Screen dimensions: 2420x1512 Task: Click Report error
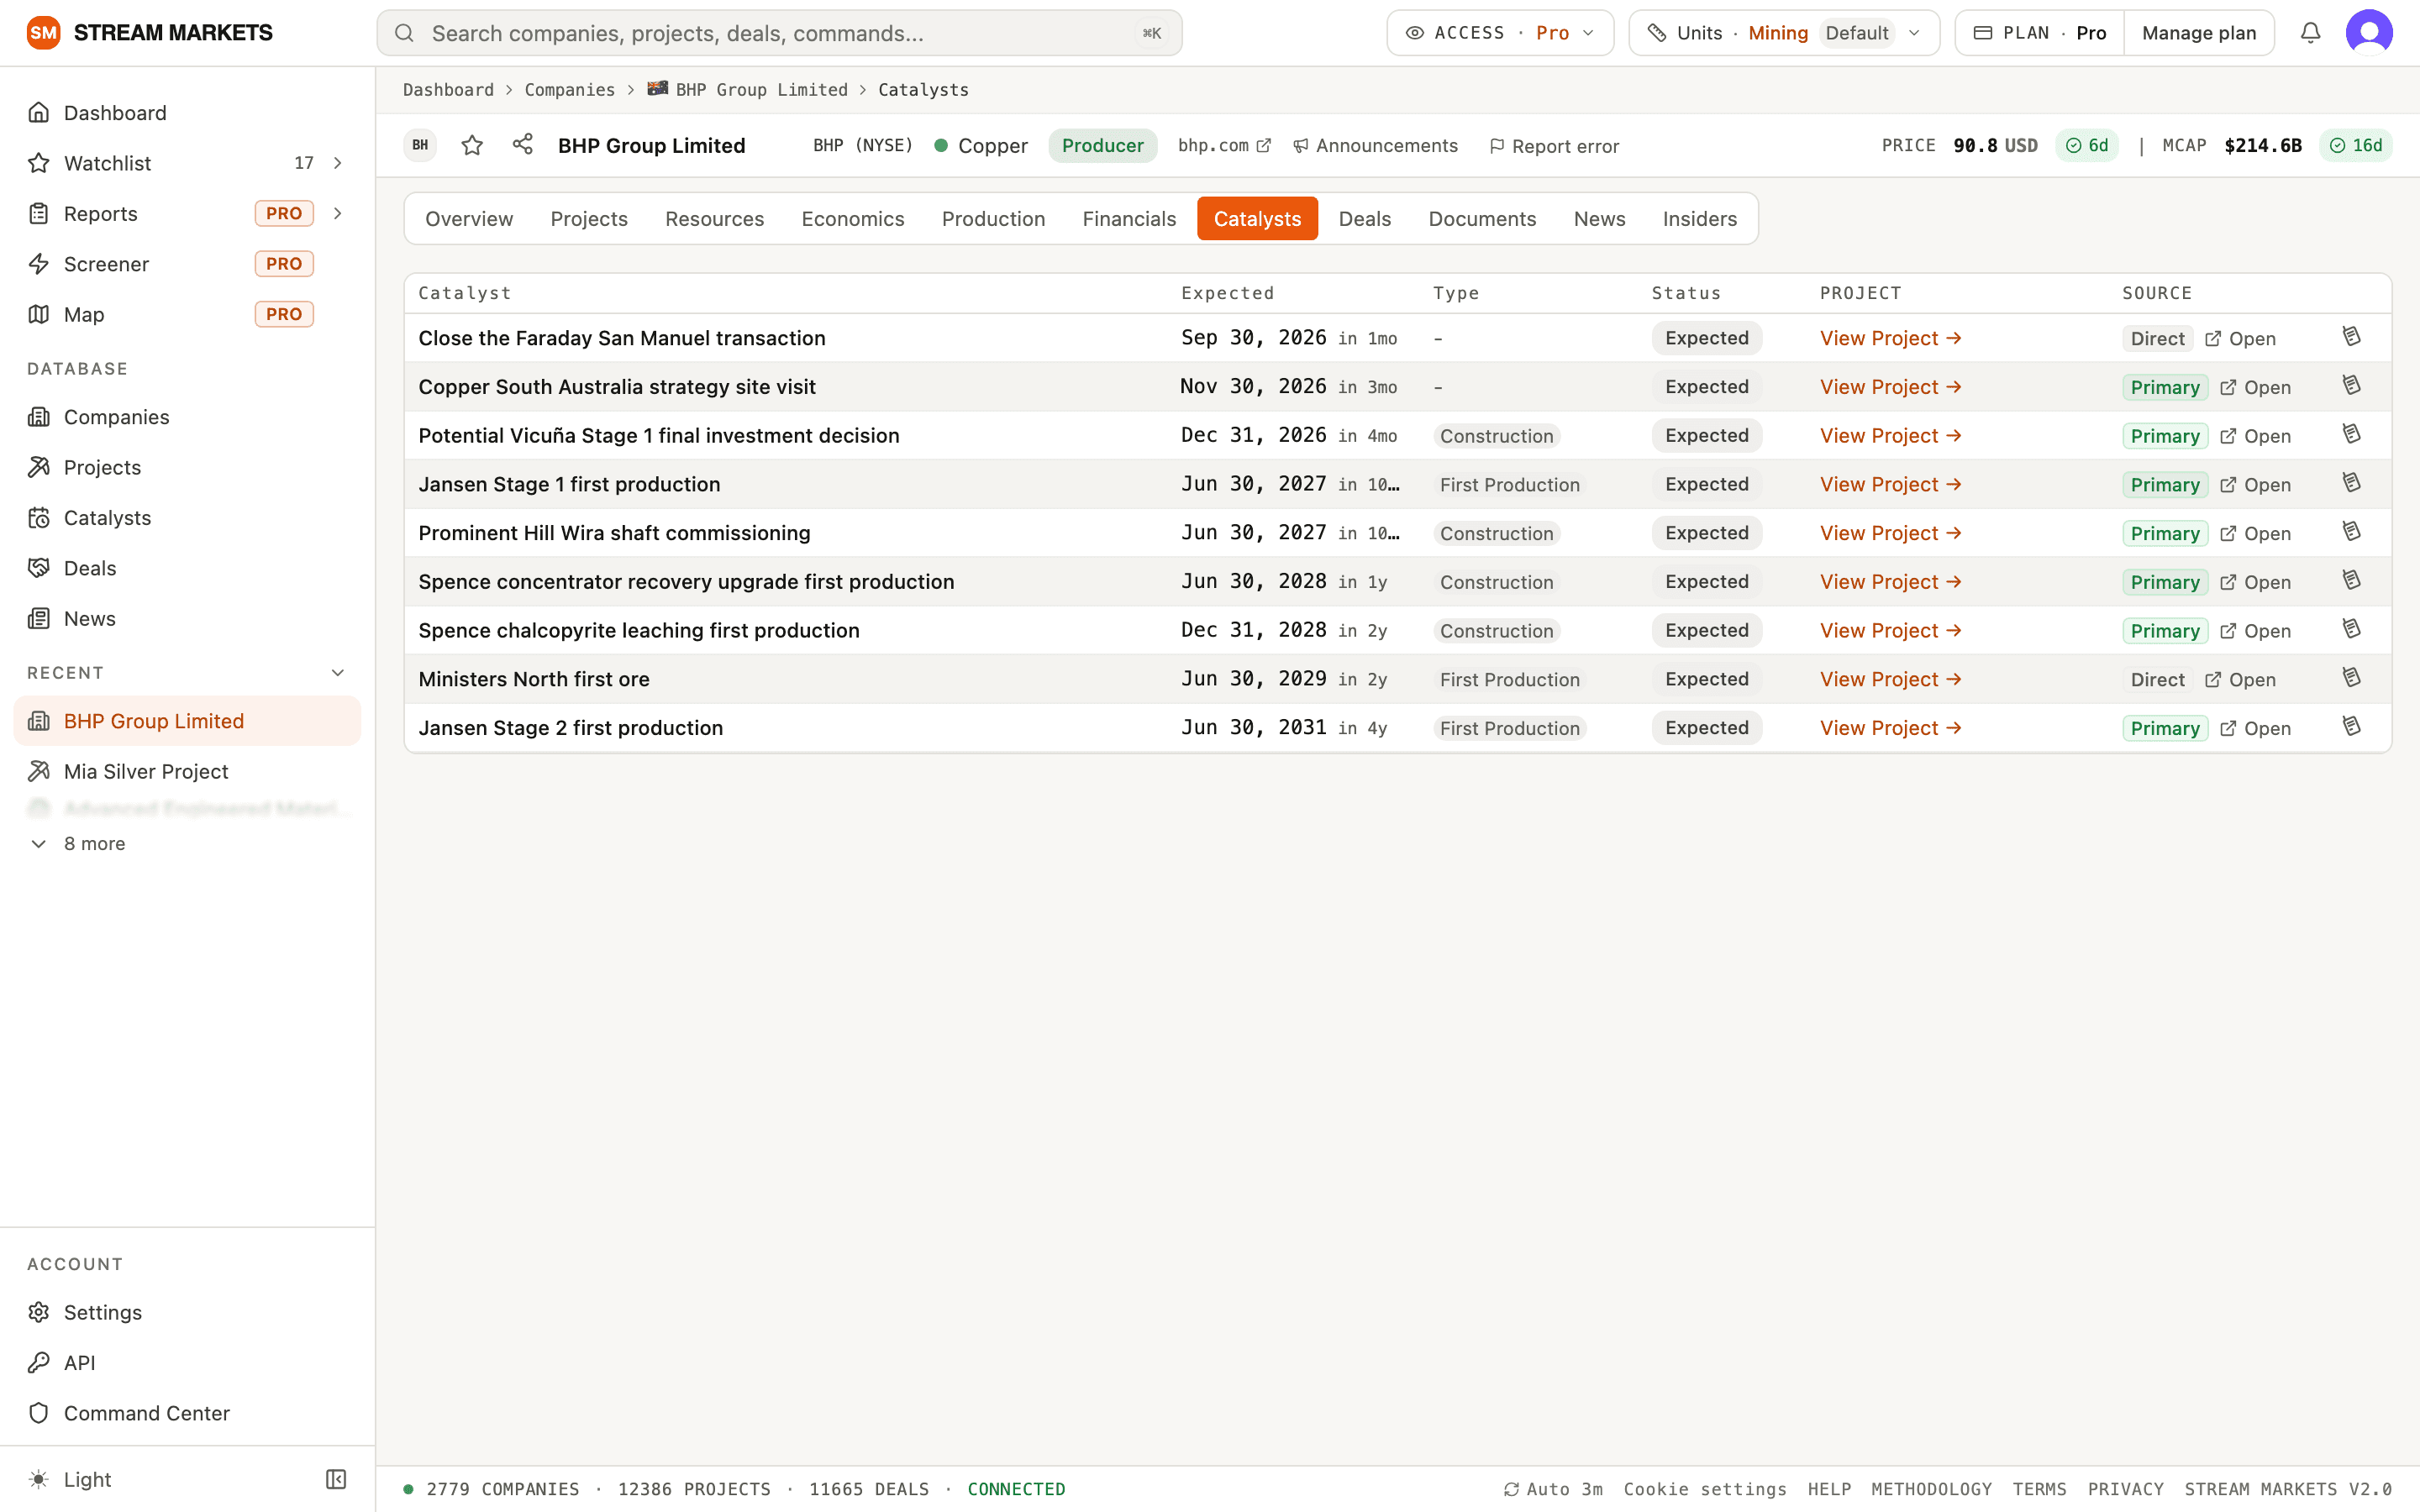click(x=1554, y=146)
